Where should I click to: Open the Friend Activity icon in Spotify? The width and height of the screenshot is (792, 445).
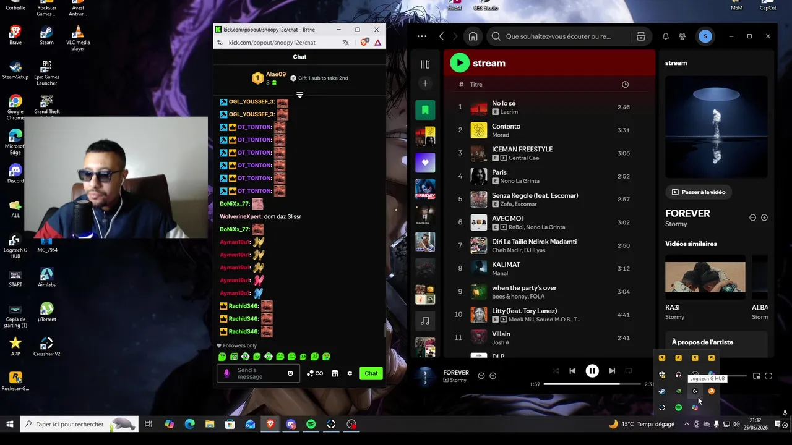[682, 36]
